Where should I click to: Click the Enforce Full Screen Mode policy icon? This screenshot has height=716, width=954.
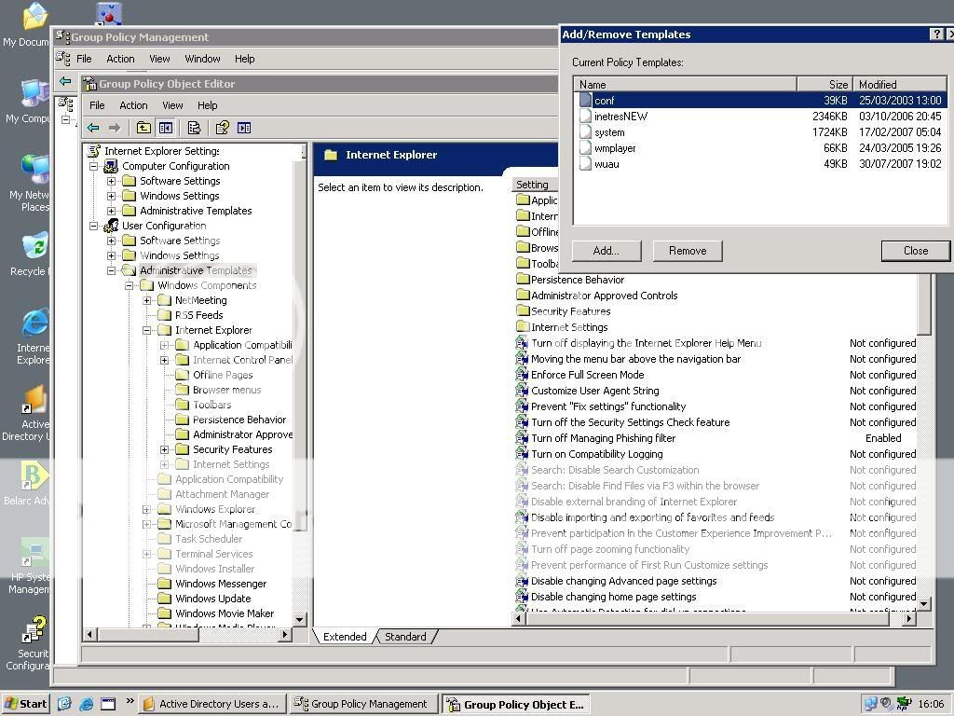[x=522, y=375]
